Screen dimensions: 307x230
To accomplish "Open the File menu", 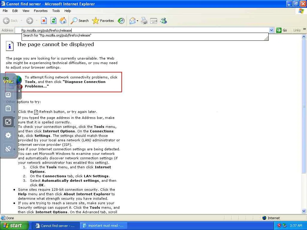I will point(5,11).
